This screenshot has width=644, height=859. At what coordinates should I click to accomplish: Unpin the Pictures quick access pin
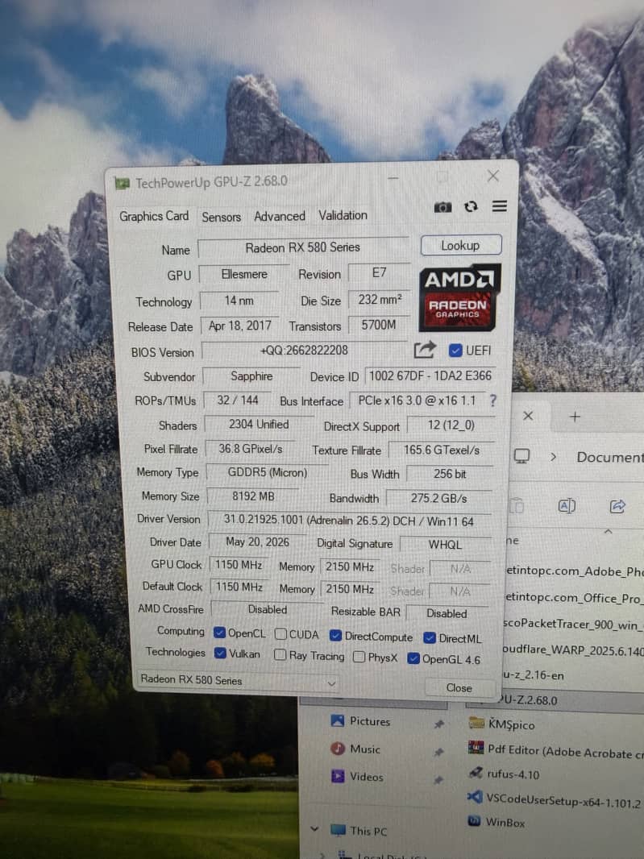pos(438,724)
